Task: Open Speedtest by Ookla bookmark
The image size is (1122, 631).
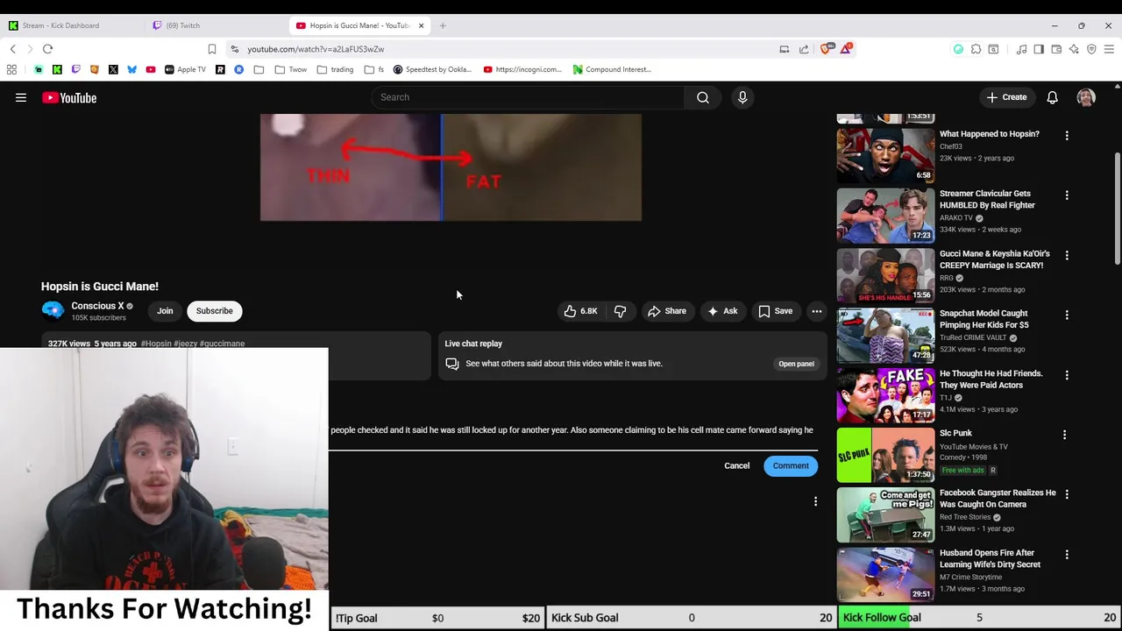Action: pos(432,69)
